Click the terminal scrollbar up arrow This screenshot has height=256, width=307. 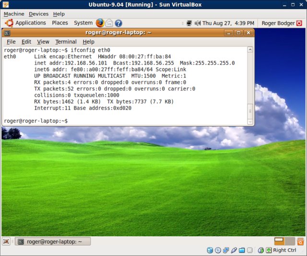pyautogui.click(x=250, y=50)
